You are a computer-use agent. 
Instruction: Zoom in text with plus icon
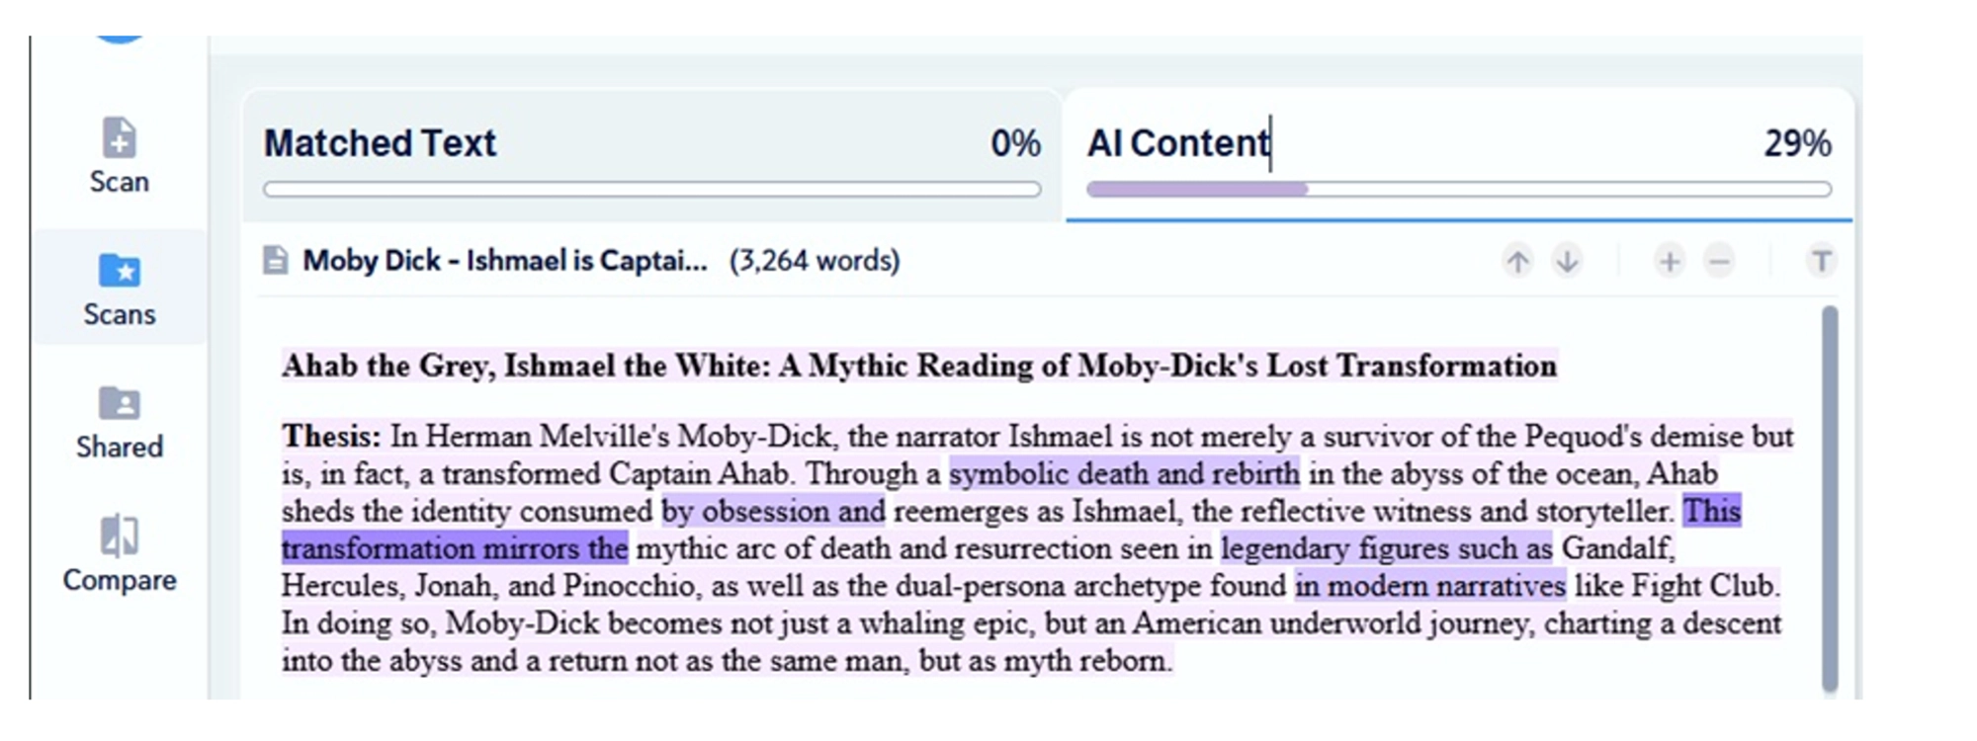(x=1670, y=262)
